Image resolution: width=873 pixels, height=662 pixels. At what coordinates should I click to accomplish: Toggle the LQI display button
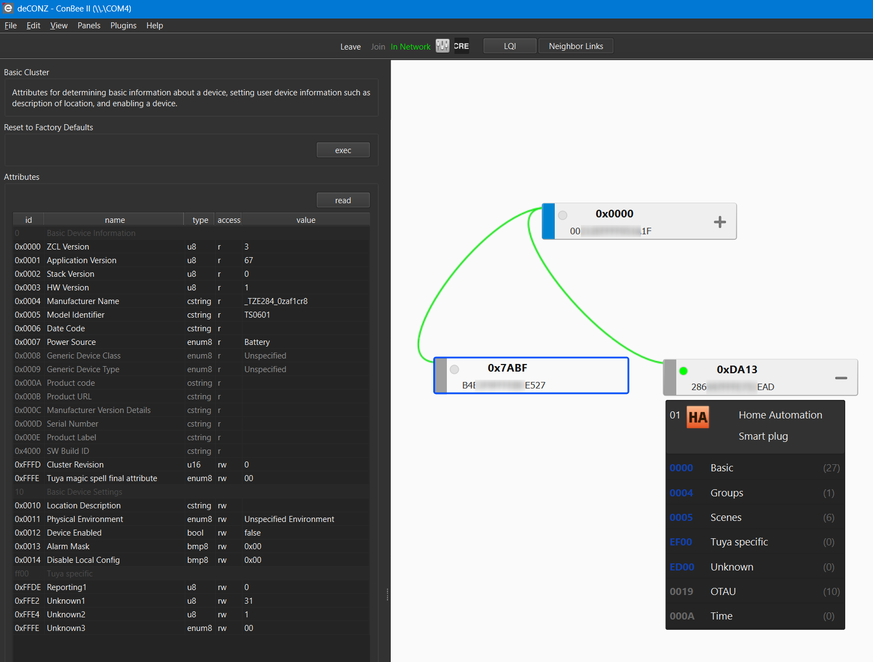pyautogui.click(x=510, y=46)
